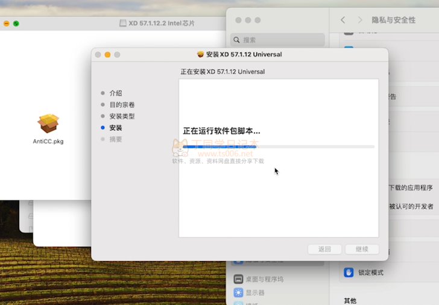Select the active 安装 step
439x305 pixels.
[115, 128]
